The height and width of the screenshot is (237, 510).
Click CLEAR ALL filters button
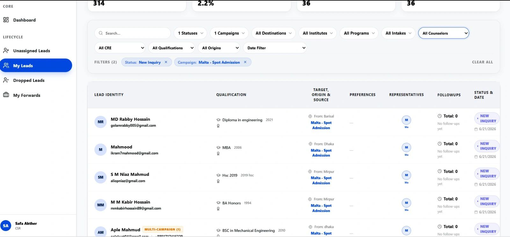click(x=482, y=62)
